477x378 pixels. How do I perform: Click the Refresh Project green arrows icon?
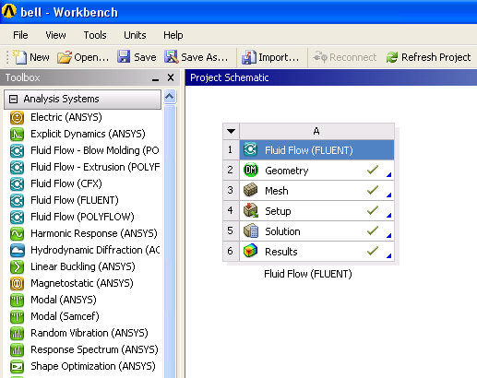pos(392,57)
